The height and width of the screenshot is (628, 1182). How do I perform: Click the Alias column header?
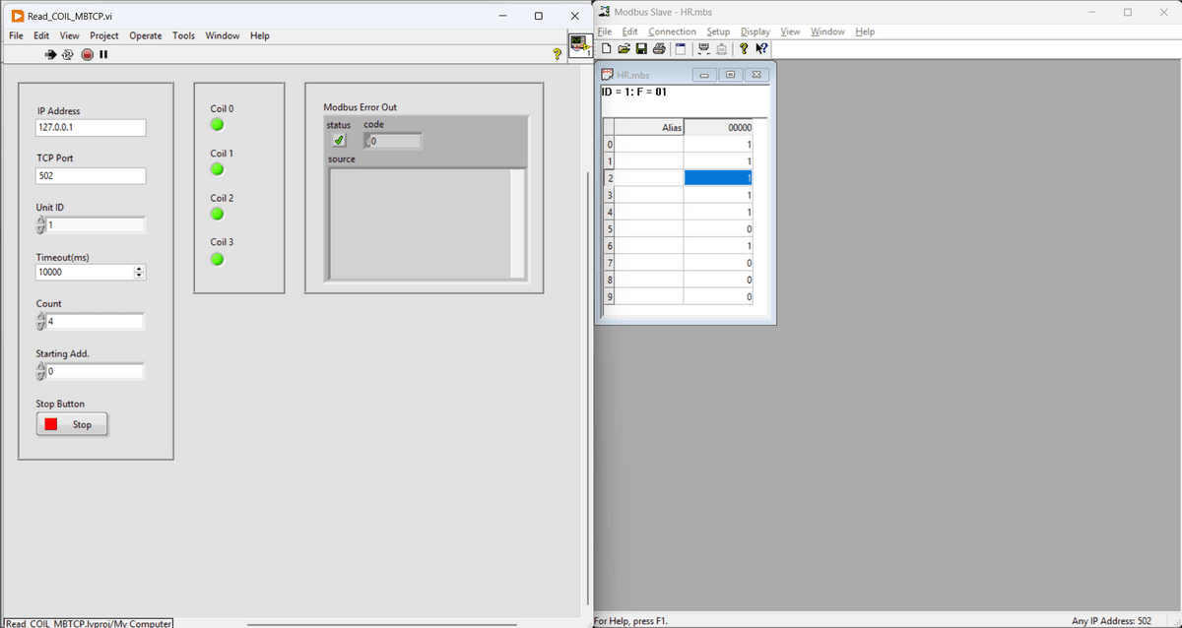(x=650, y=128)
